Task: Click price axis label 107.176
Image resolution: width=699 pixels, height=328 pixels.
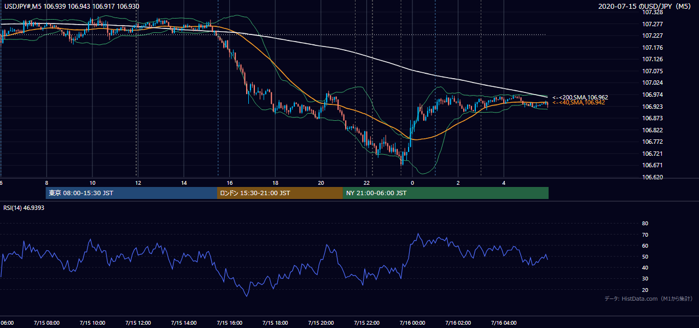Action: click(x=653, y=48)
